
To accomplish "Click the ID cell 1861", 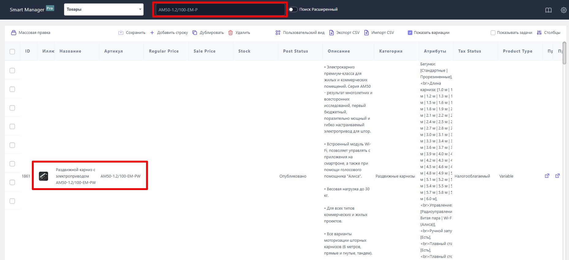I will [26, 176].
